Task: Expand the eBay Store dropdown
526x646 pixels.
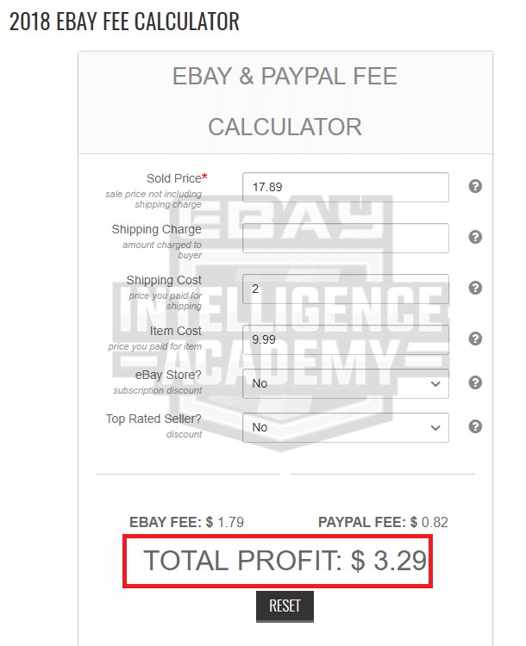Action: tap(346, 383)
